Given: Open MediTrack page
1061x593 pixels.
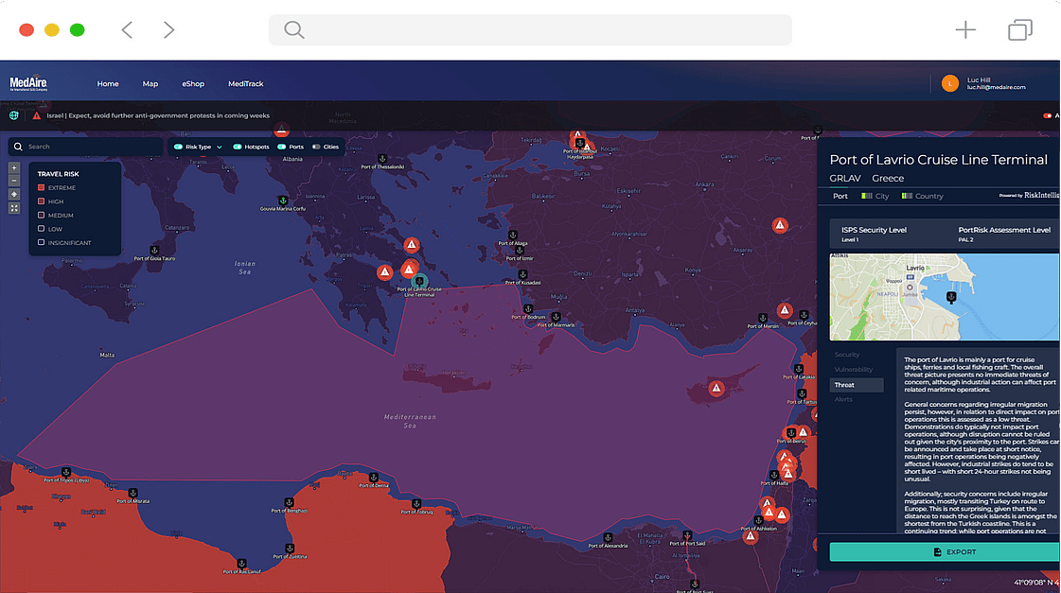Looking at the screenshot, I should [246, 84].
